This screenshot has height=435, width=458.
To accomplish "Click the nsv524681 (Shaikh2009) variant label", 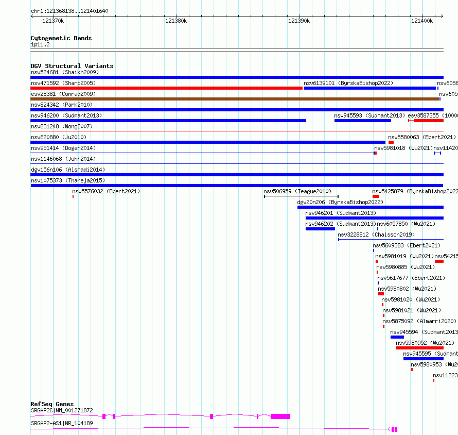I will (x=65, y=72).
